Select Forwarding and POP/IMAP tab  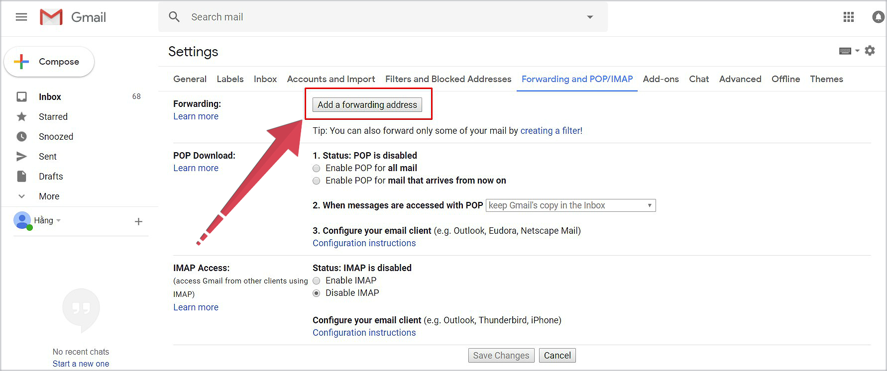point(577,79)
